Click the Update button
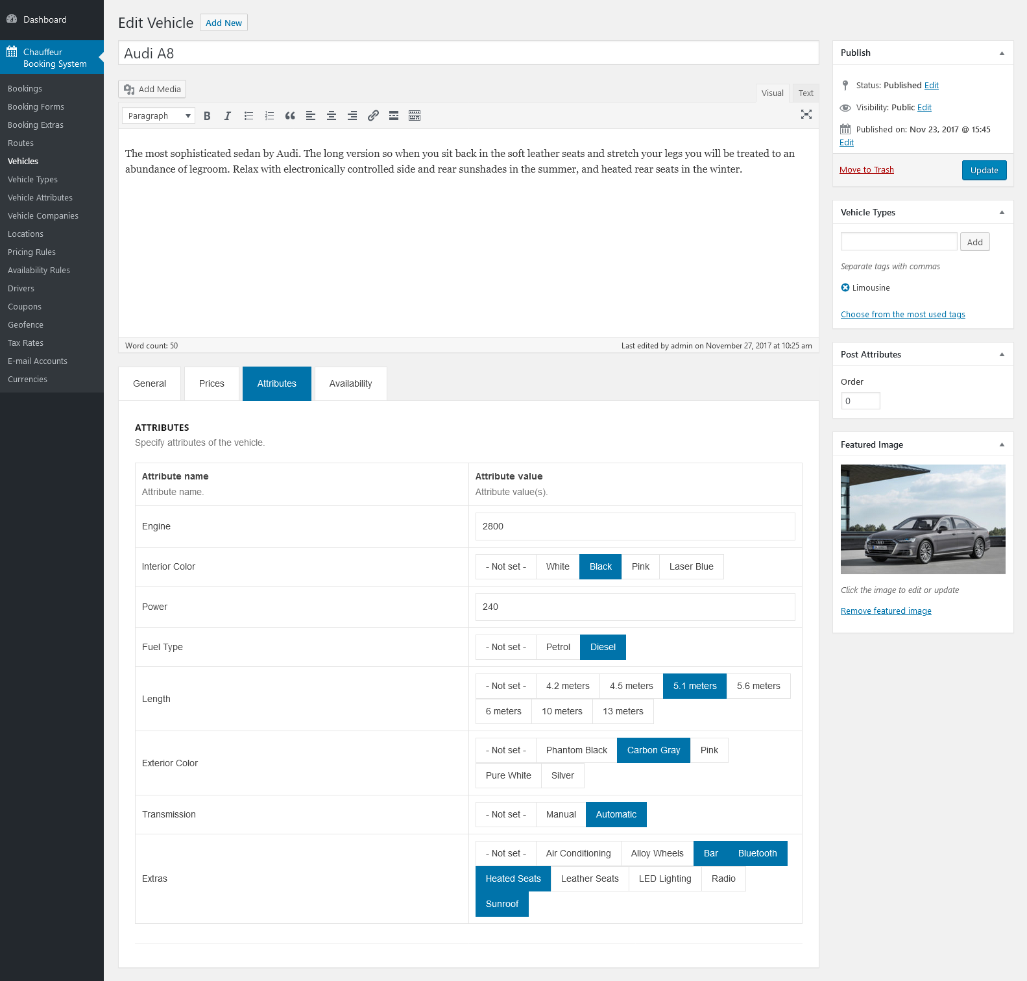Screen dimensions: 1027x981 click(984, 171)
